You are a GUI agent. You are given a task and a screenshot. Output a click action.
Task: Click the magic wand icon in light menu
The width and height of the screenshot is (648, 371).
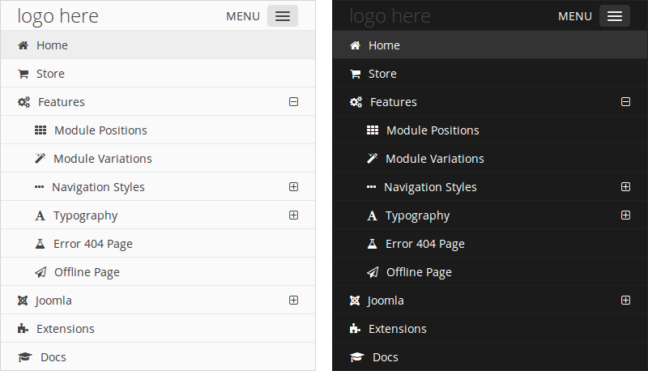coord(40,159)
